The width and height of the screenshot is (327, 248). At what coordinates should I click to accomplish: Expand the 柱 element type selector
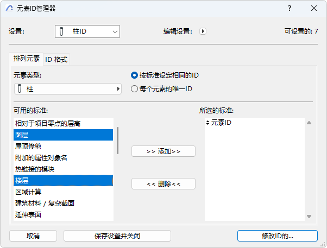(67, 88)
